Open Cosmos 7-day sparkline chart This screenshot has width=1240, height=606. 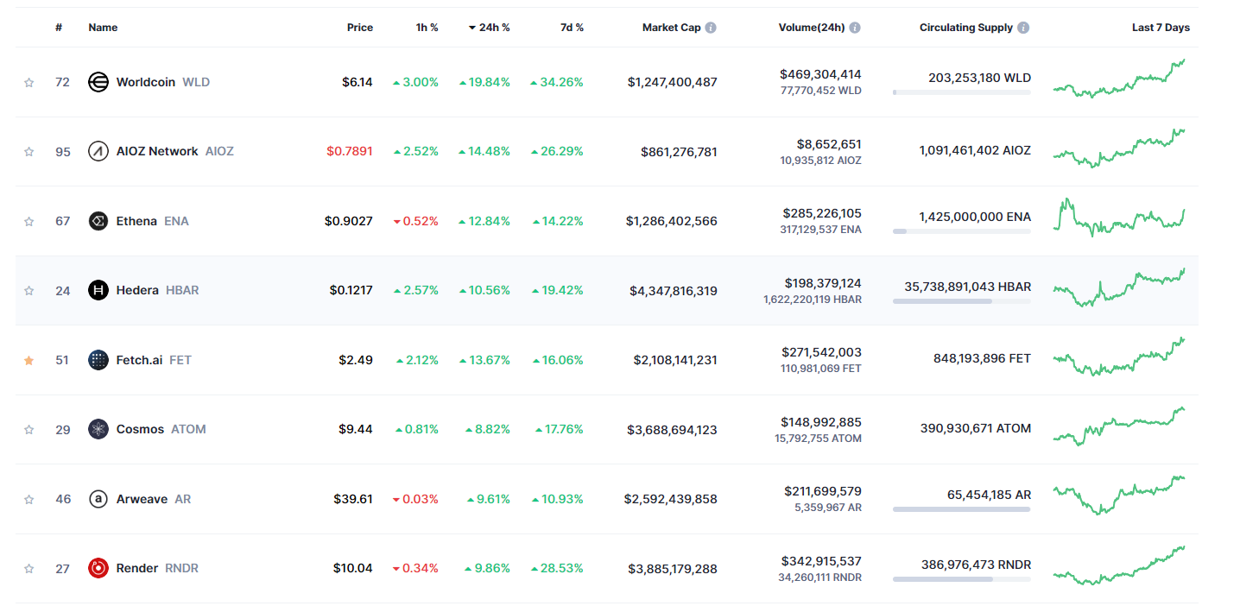(1119, 426)
